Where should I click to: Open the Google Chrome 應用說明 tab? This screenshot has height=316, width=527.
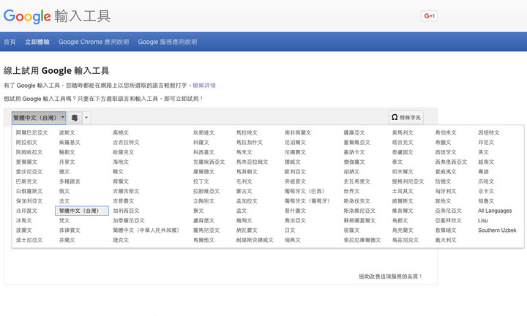(x=94, y=42)
